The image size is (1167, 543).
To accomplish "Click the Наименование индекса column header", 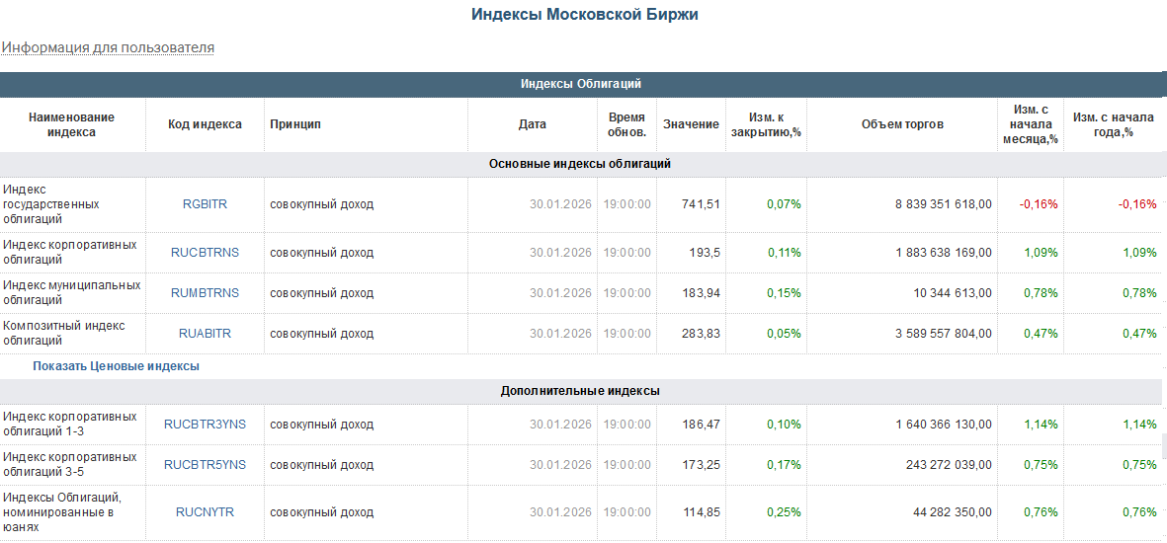I will point(71,124).
